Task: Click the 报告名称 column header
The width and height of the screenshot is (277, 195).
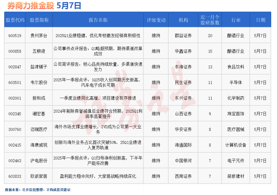Action: point(98,20)
